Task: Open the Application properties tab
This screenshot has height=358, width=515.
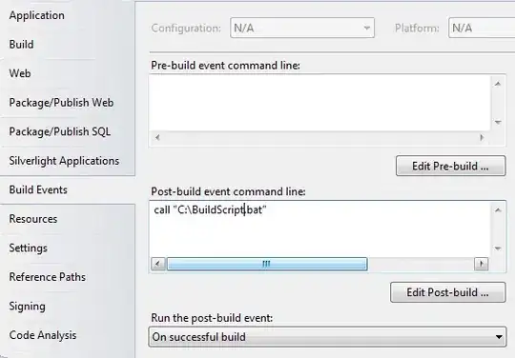Action: pyautogui.click(x=37, y=15)
